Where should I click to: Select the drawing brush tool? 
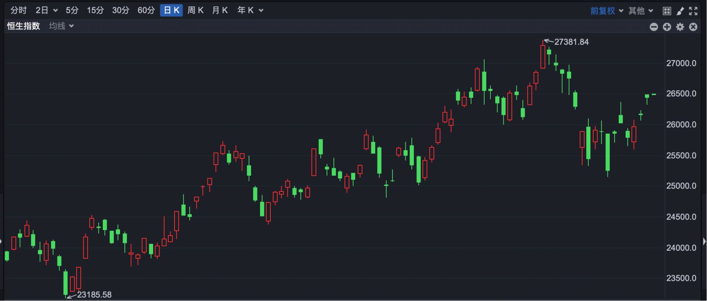pos(680,11)
